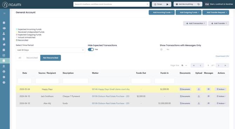Open messages for Alan Alij transaction
The image size is (235, 129).
click(208, 103)
